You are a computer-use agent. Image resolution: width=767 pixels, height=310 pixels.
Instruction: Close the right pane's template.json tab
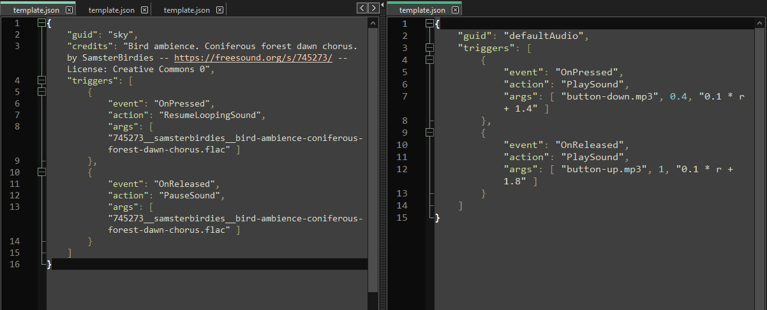tap(455, 10)
